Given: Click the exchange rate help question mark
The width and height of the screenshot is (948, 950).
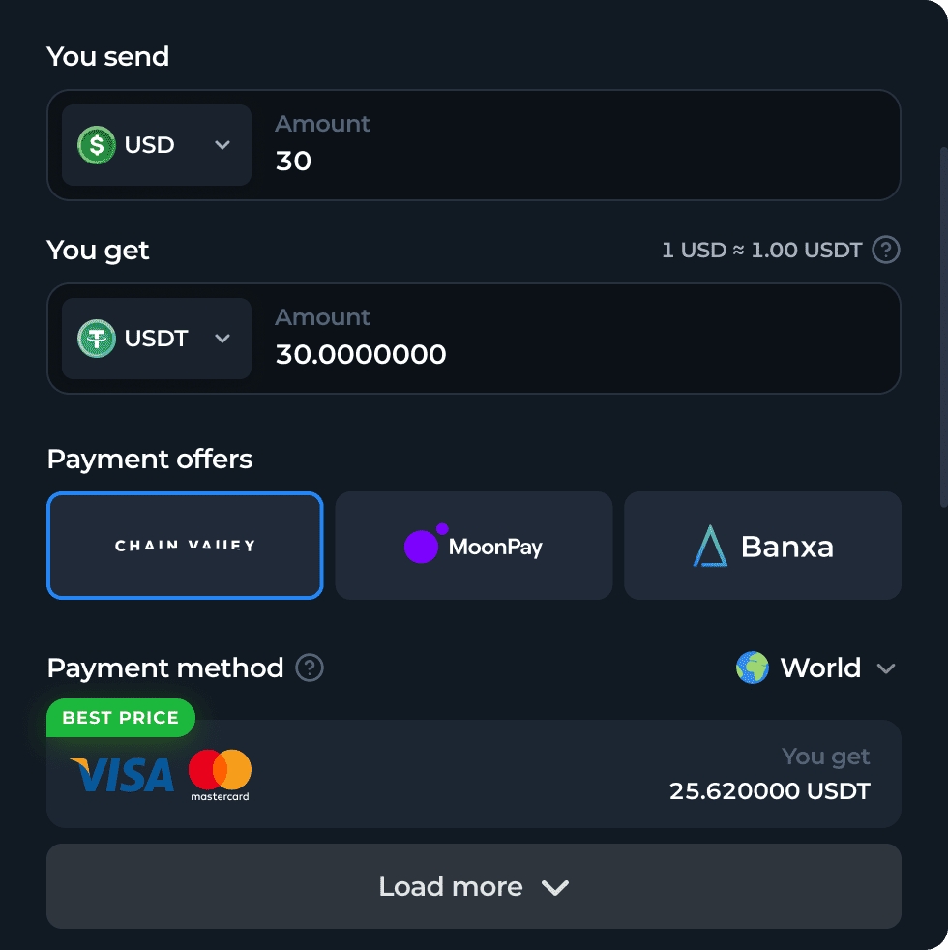Looking at the screenshot, I should [885, 251].
